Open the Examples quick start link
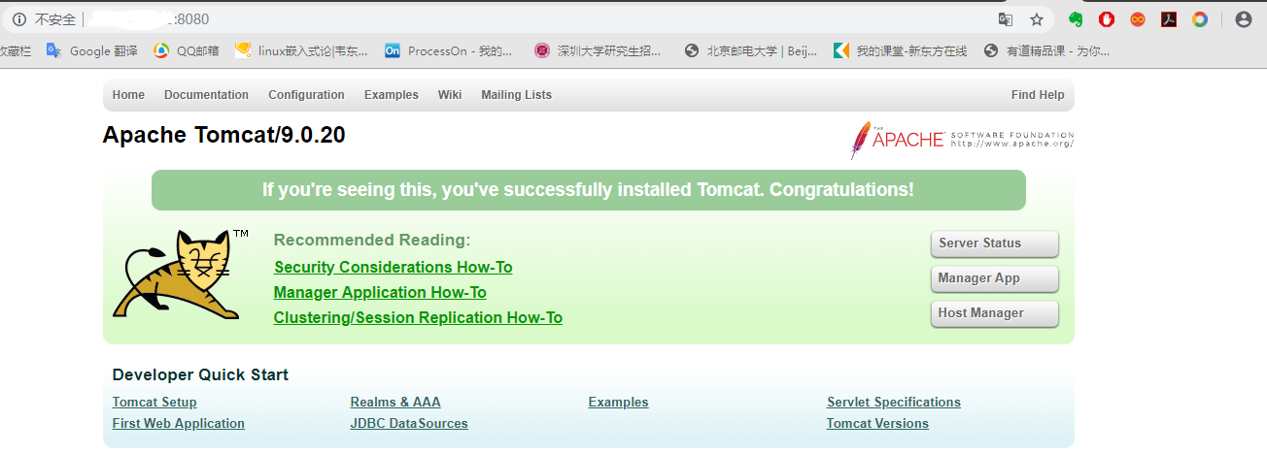Image resolution: width=1267 pixels, height=454 pixels. pyautogui.click(x=618, y=402)
